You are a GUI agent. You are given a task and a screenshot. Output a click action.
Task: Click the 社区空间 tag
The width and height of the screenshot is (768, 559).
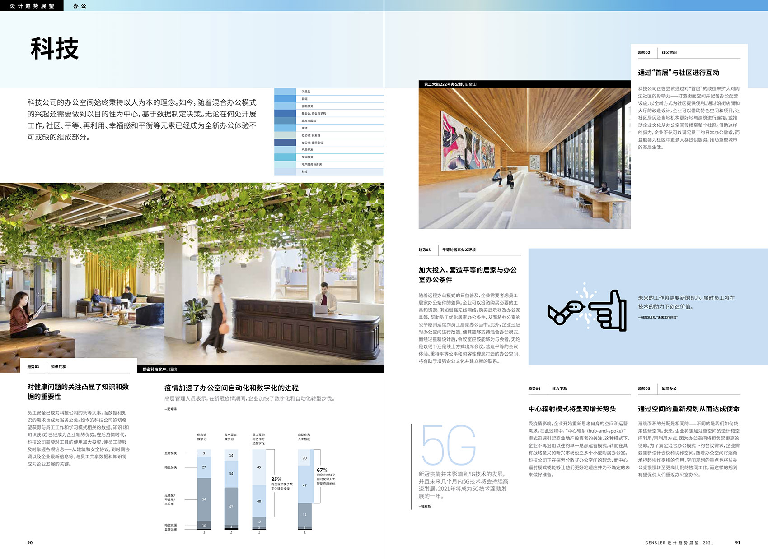click(669, 52)
